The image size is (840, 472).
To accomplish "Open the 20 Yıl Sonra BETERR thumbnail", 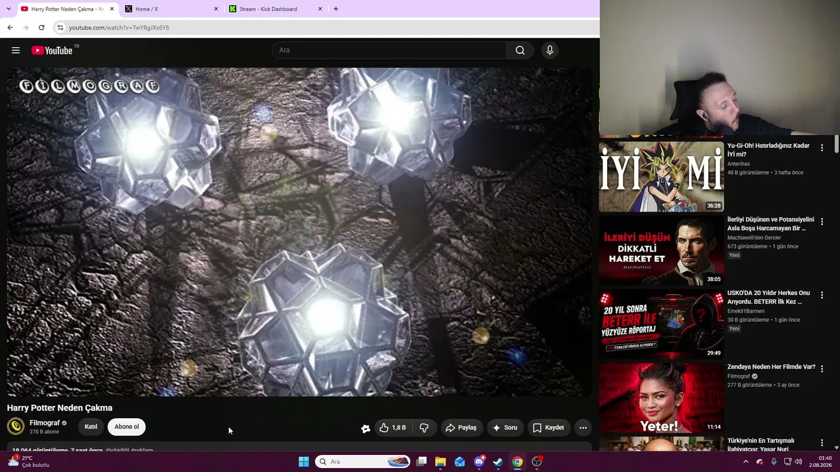I will (661, 324).
